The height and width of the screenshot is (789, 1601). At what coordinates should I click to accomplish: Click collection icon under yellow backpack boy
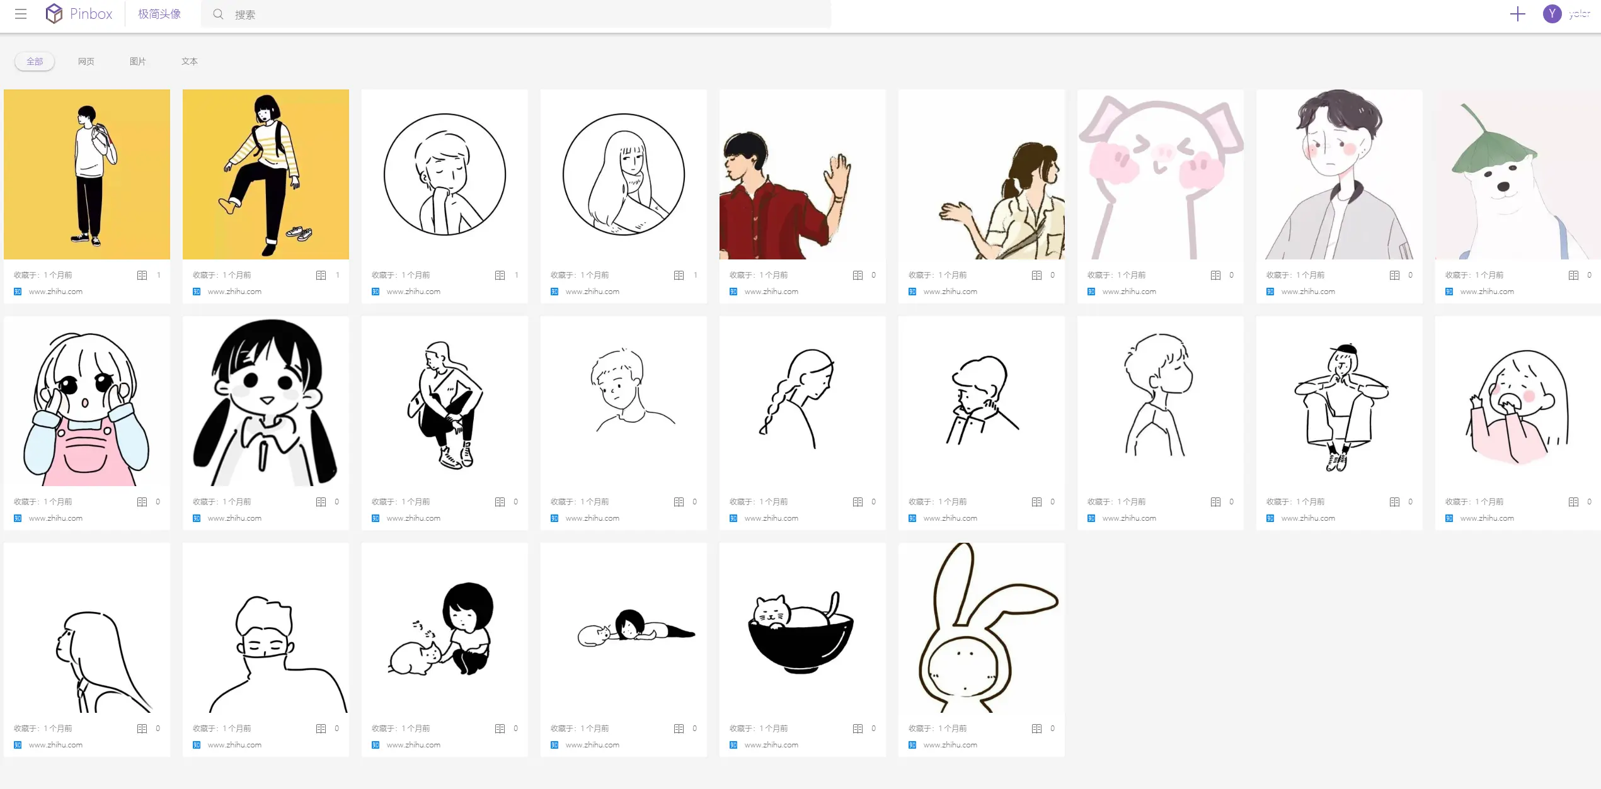coord(142,275)
